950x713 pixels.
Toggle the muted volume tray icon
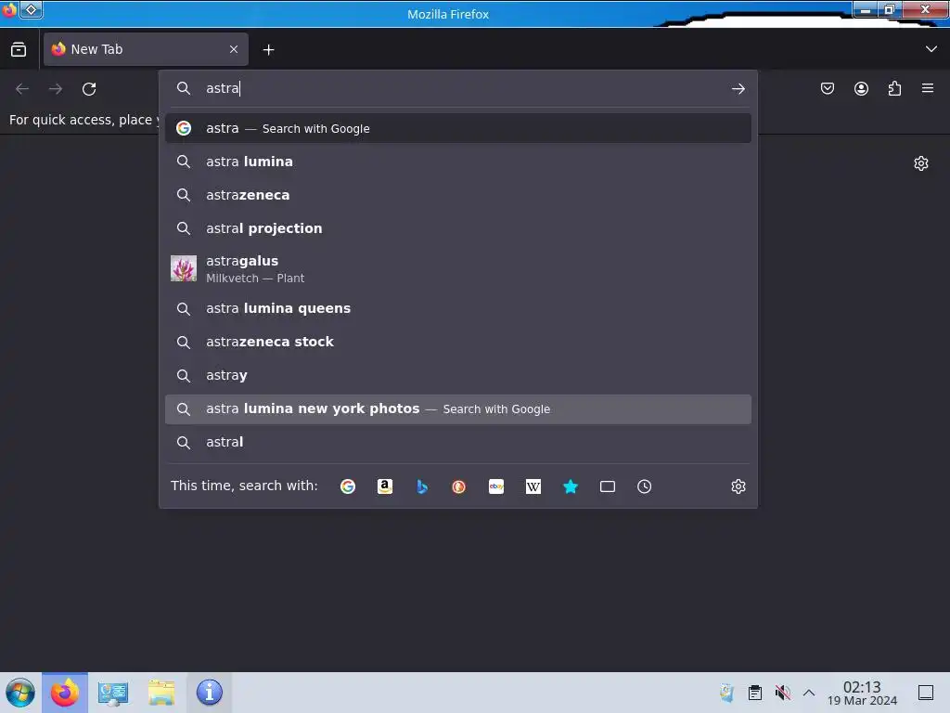(x=783, y=693)
